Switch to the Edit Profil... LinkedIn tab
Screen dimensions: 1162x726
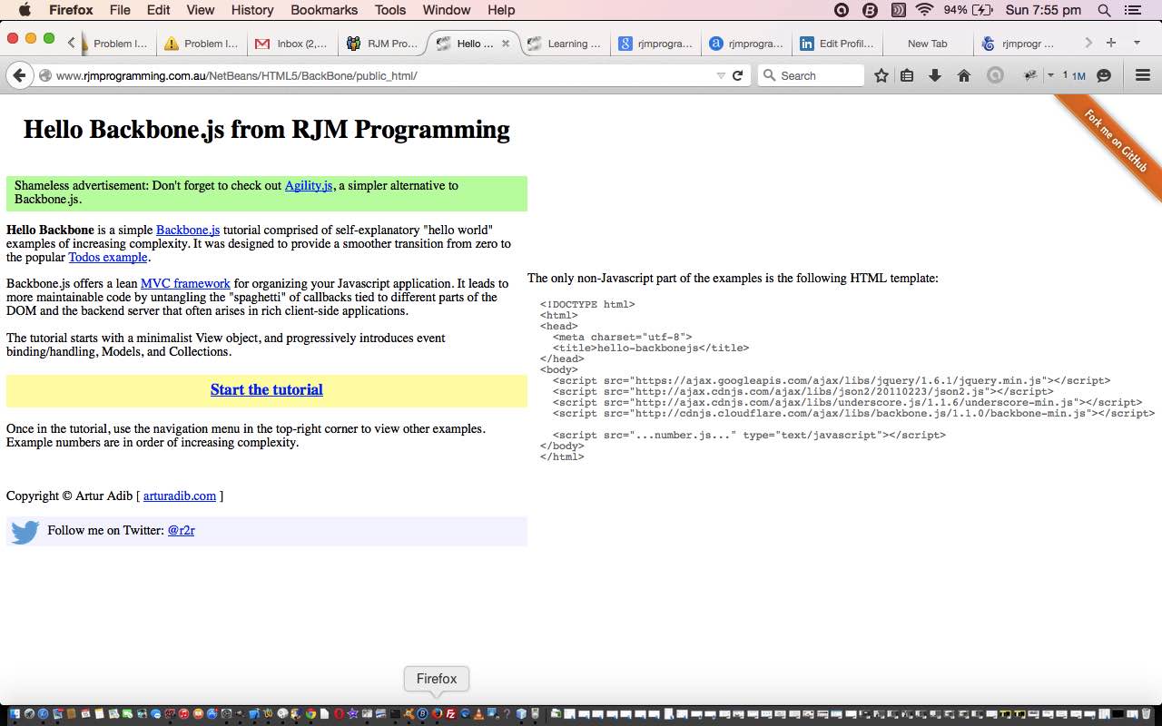[836, 43]
